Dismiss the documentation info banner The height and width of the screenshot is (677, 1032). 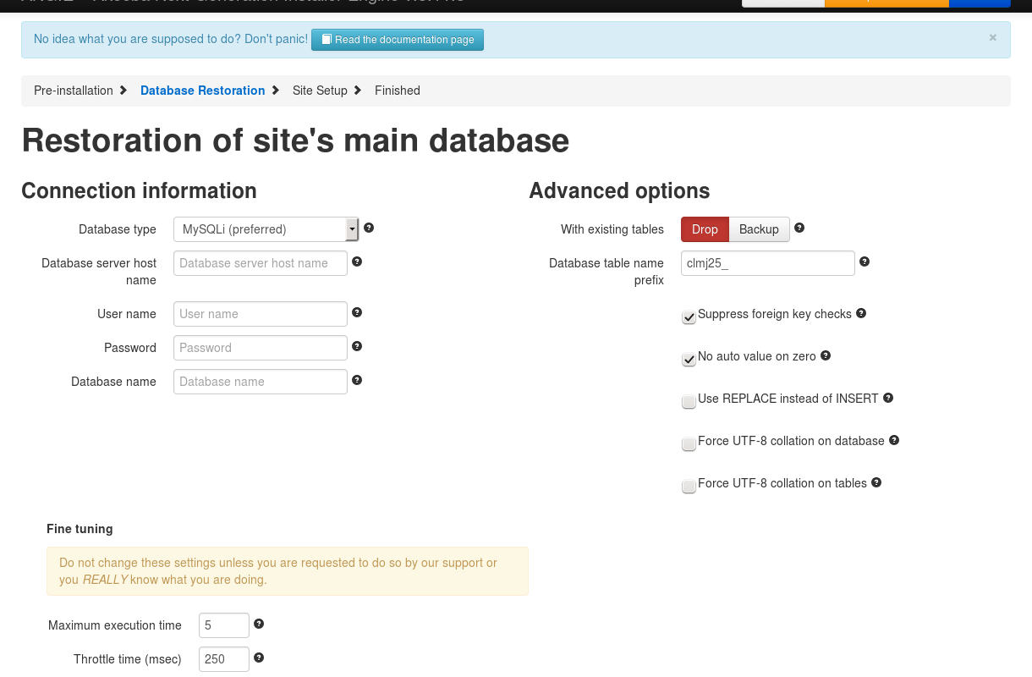(x=992, y=37)
